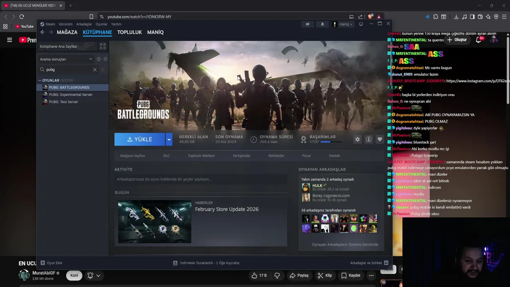This screenshot has width=510, height=287.
Task: Click the activity comment input field
Action: click(201, 179)
